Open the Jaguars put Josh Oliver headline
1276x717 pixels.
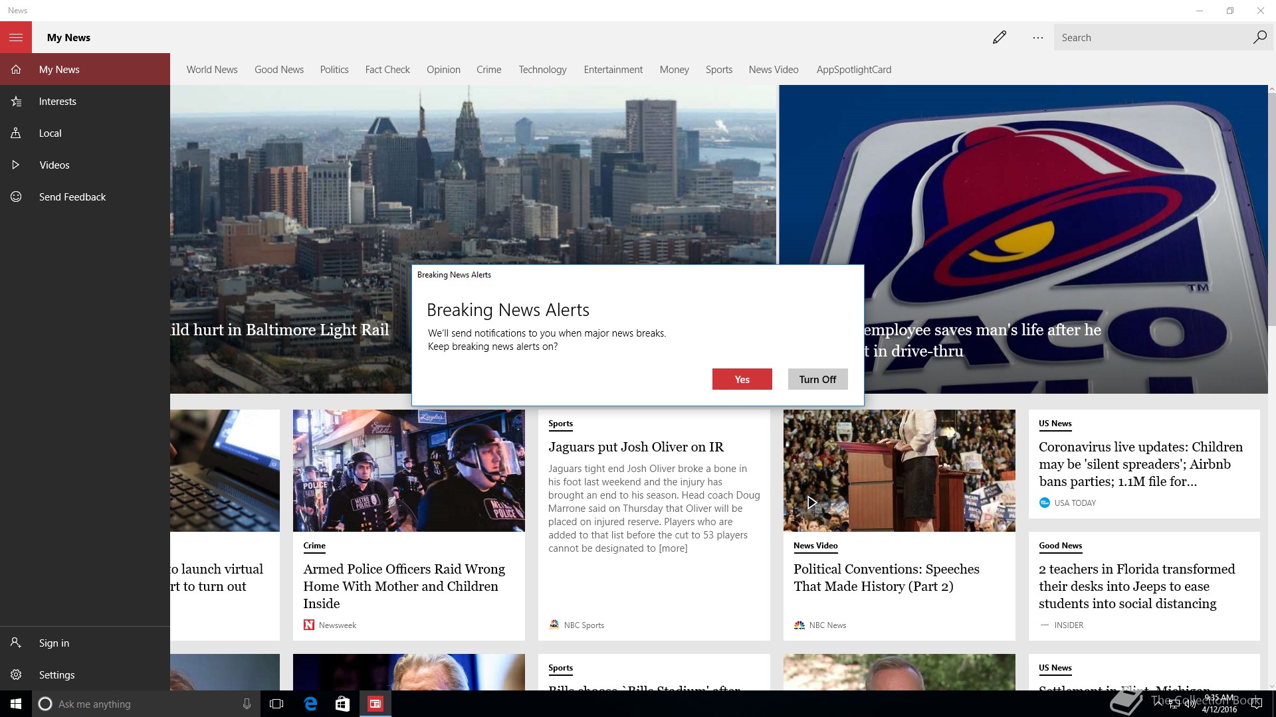coord(636,447)
